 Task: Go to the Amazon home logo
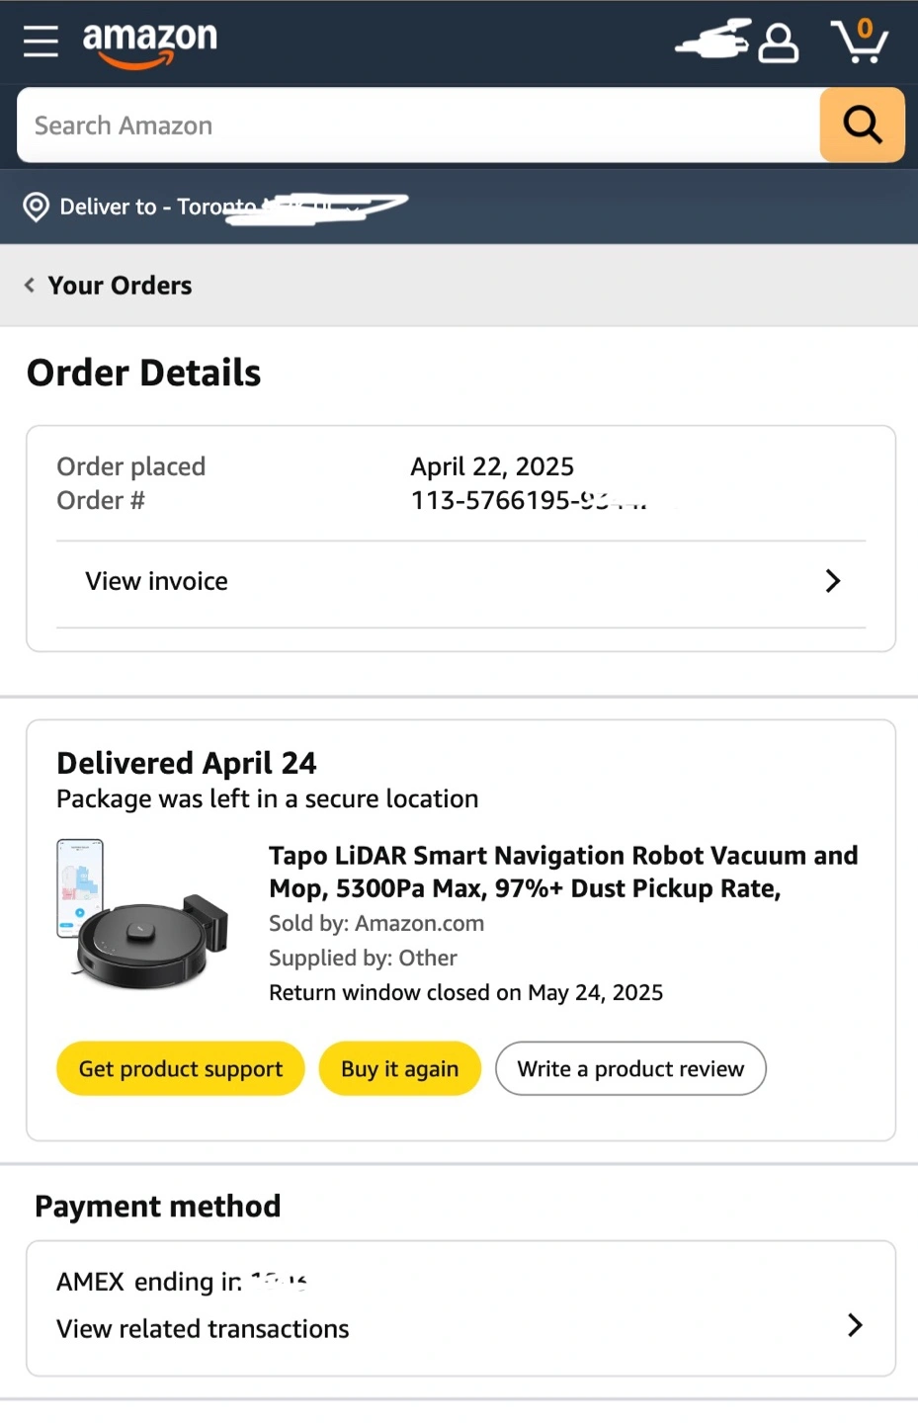coord(149,43)
